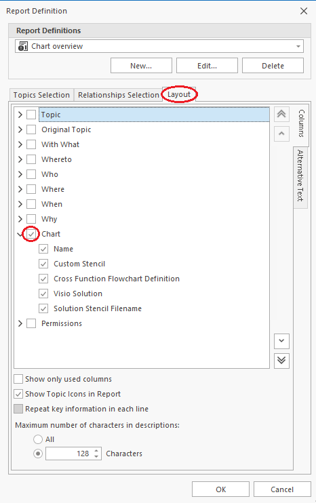
Task: Expand the Permissions tree node
Action: click(20, 323)
